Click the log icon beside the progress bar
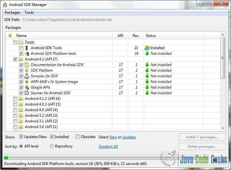 224,160
